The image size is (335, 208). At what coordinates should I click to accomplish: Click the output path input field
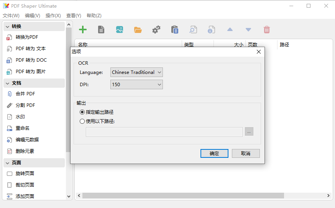164,132
